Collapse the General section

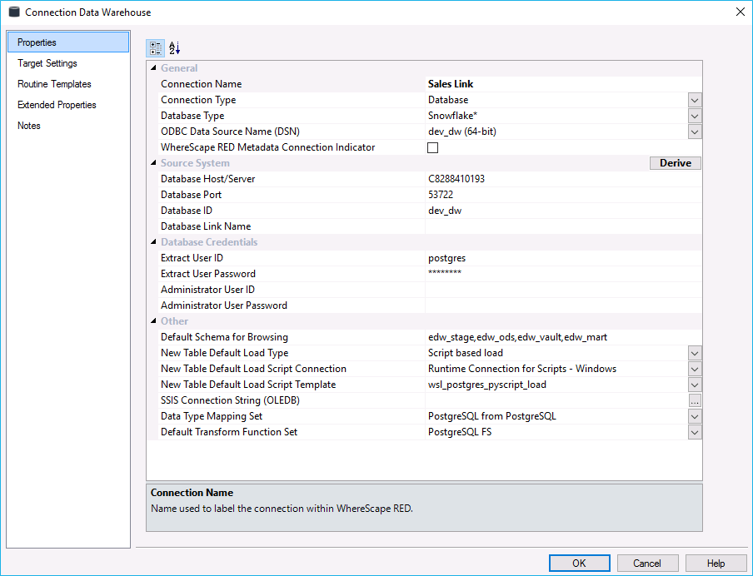[153, 67]
